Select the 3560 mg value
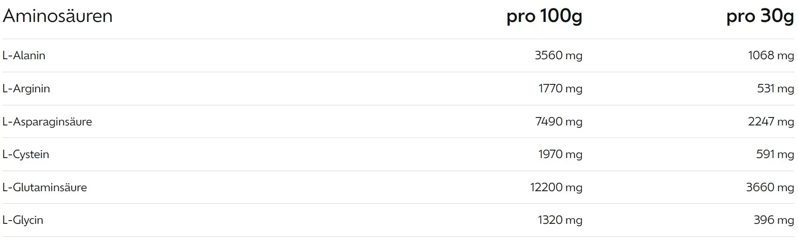Screen dimensions: 798x242 (559, 55)
